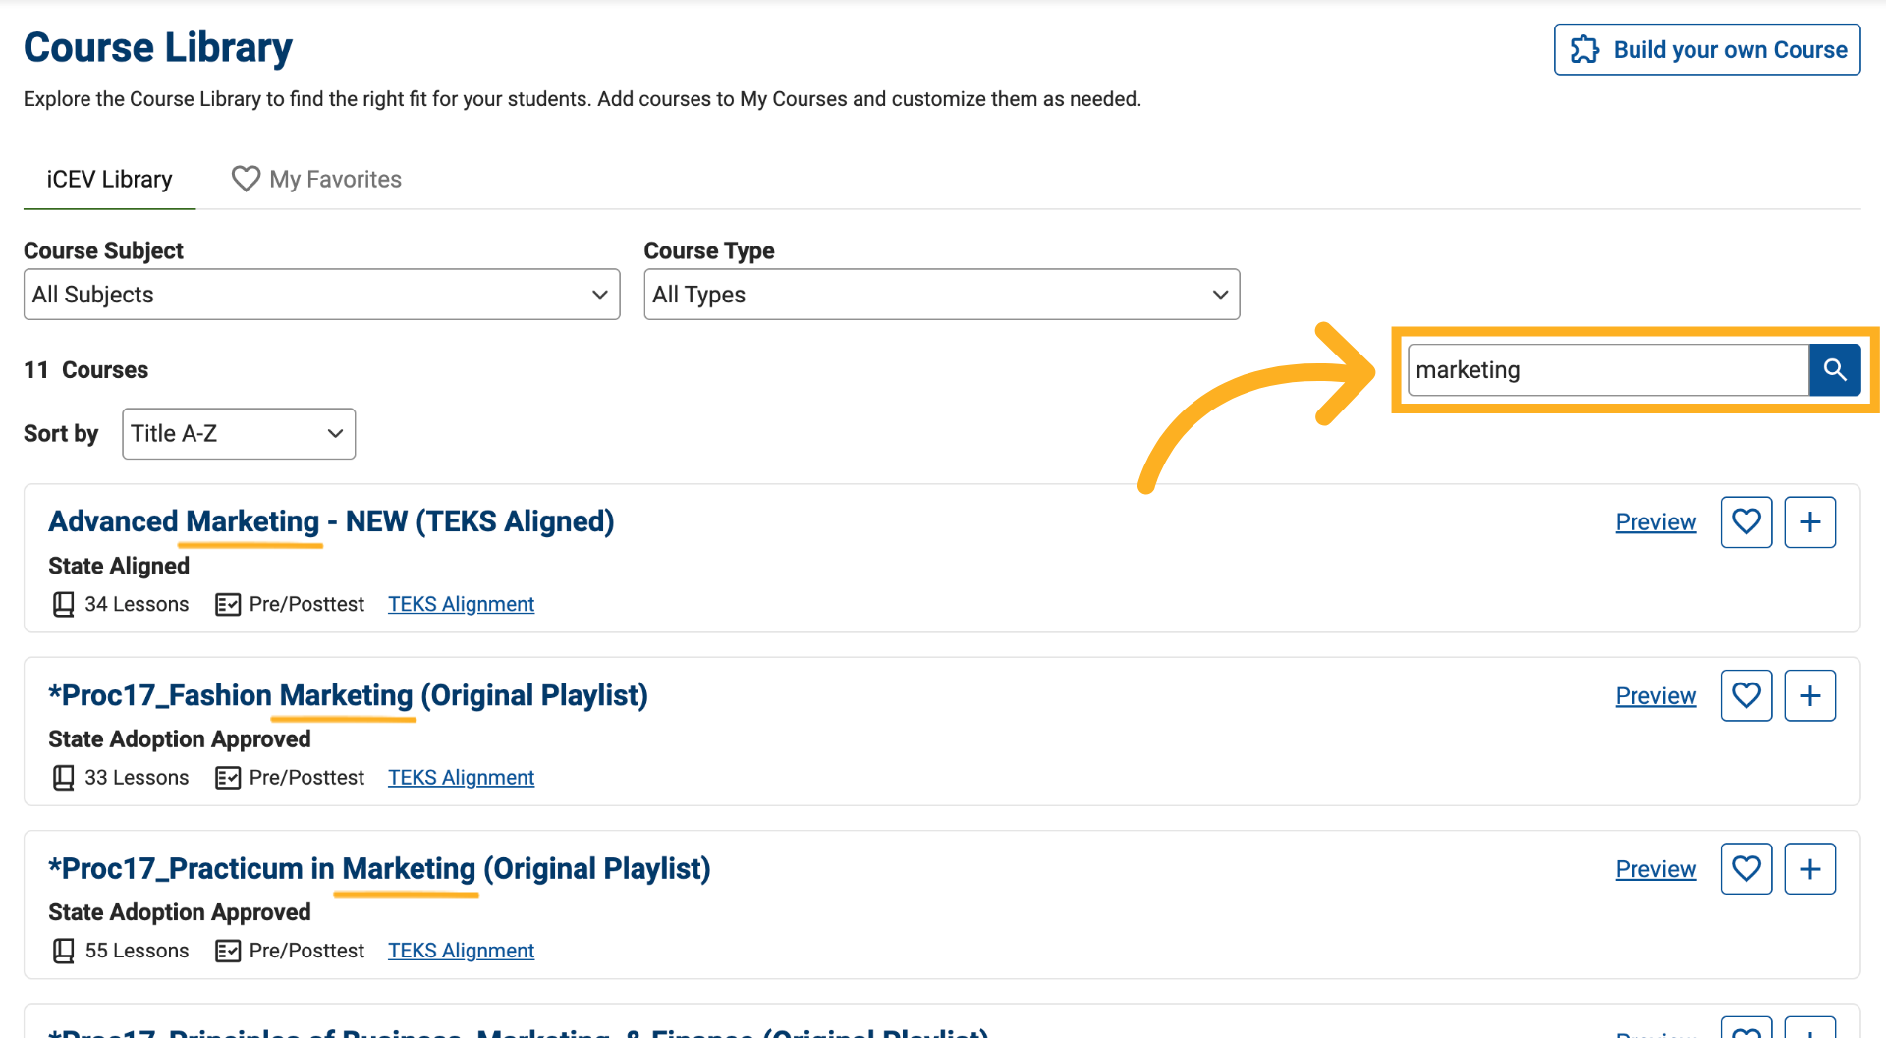Click the 11 Courses count text
This screenshot has height=1038, width=1886.
(x=85, y=370)
